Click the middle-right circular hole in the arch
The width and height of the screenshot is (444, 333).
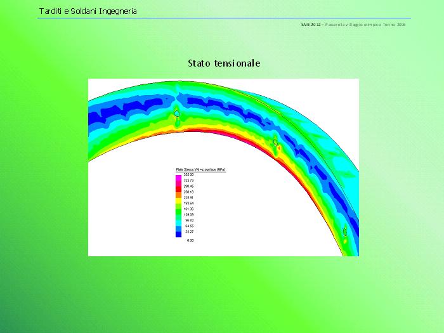click(275, 142)
